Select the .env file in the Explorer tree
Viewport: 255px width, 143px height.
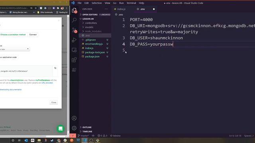pyautogui.click(x=95, y=35)
